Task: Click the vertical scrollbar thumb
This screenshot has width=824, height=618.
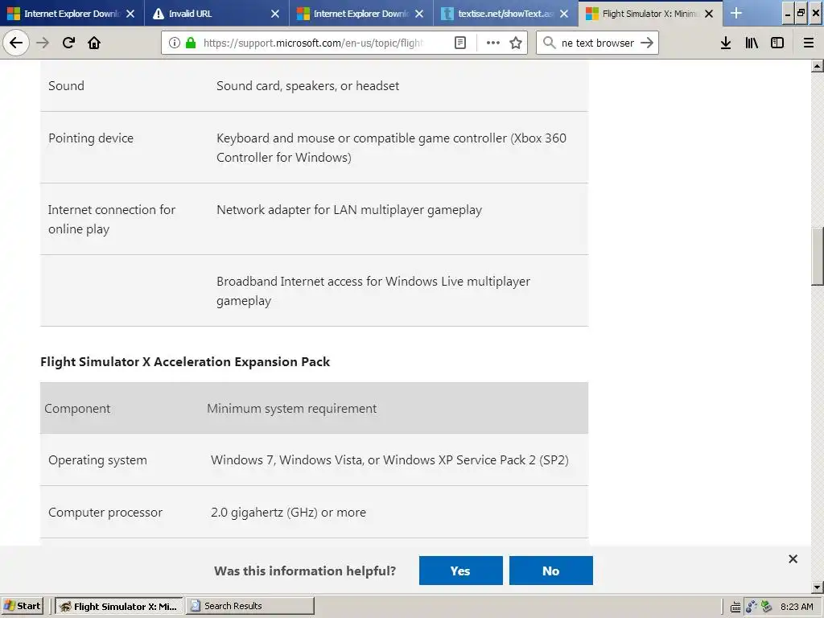Action: (818, 256)
